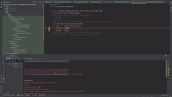Open Project panel settings gear
The height and width of the screenshot is (97, 172).
point(40,2)
